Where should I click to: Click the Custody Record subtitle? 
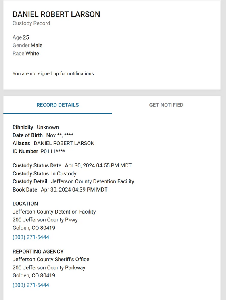coord(31,23)
